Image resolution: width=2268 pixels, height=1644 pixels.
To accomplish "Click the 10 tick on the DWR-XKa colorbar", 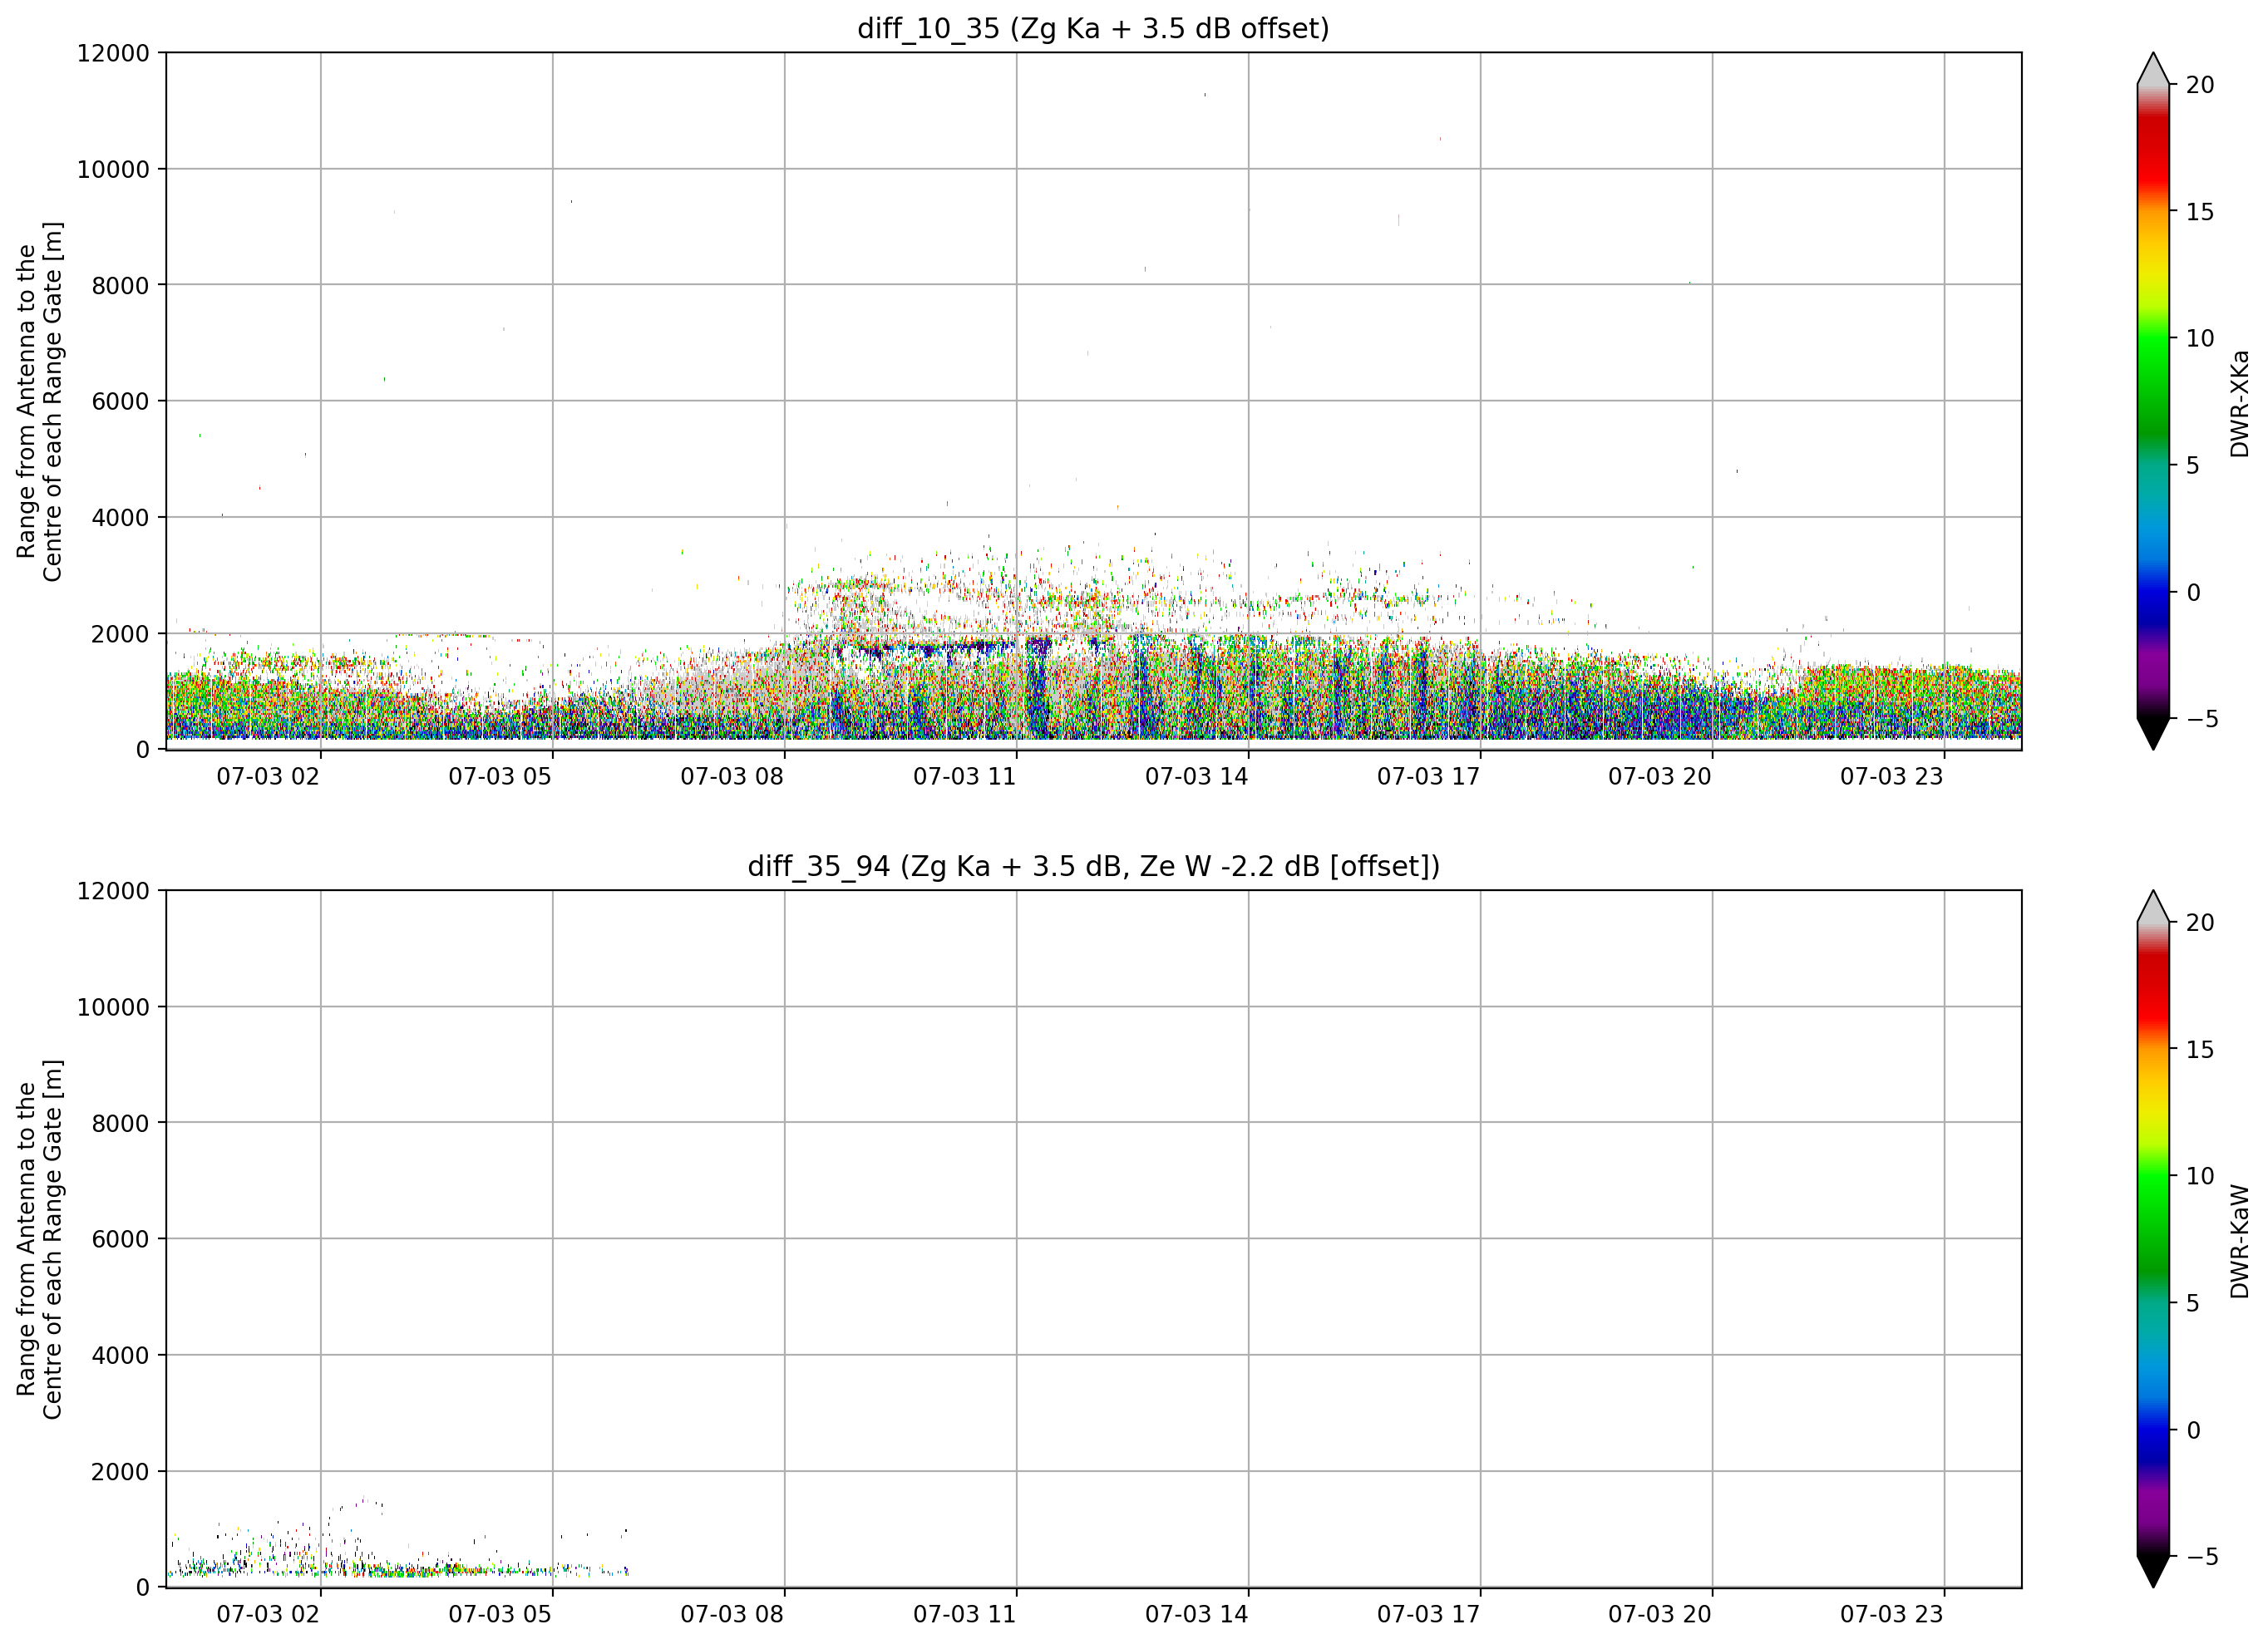I will (x=2200, y=339).
